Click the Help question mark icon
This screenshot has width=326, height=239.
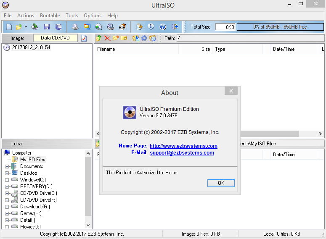pos(163,27)
